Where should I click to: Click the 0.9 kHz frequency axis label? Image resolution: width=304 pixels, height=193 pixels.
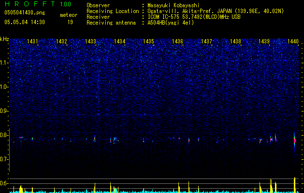[4, 111]
